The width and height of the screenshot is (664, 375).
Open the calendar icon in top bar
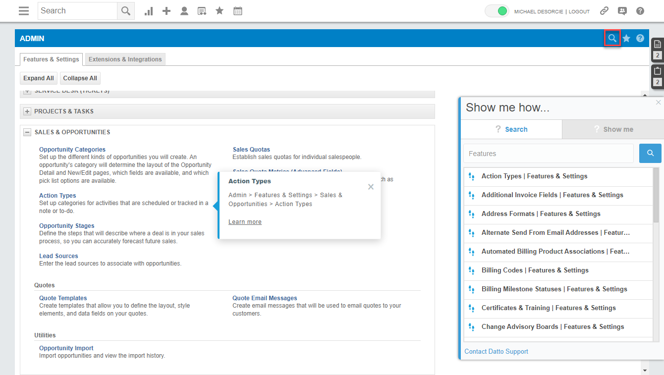tap(238, 11)
